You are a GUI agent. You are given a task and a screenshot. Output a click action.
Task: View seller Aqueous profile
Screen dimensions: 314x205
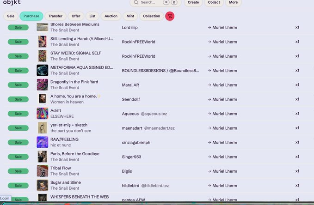coord(130,114)
